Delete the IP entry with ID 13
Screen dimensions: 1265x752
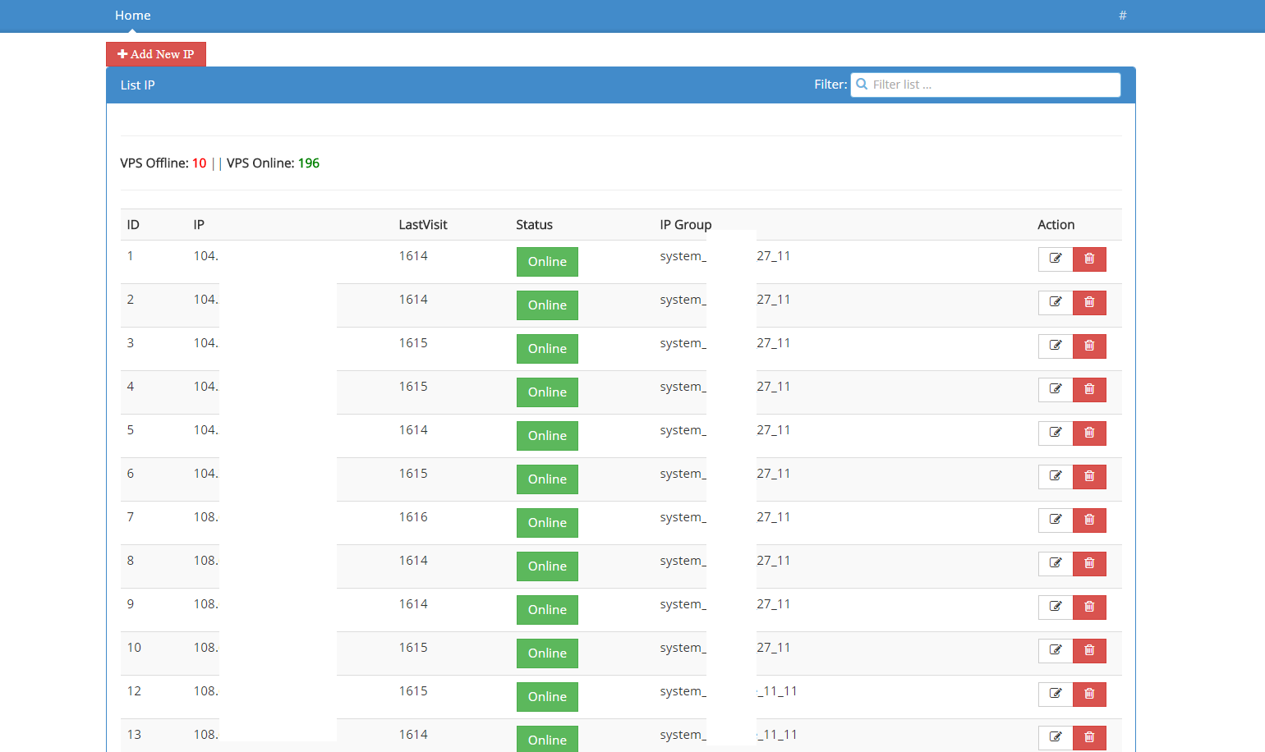coord(1089,738)
